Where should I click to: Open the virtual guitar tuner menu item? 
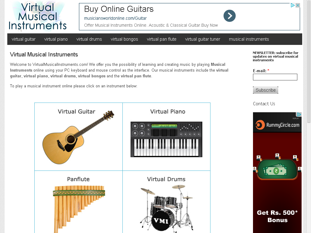coord(203,39)
